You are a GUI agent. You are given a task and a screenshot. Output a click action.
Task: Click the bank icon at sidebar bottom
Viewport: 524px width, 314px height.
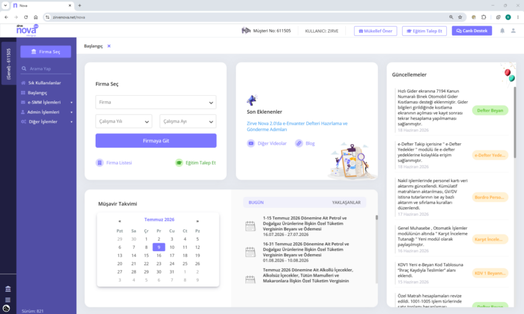(x=8, y=288)
